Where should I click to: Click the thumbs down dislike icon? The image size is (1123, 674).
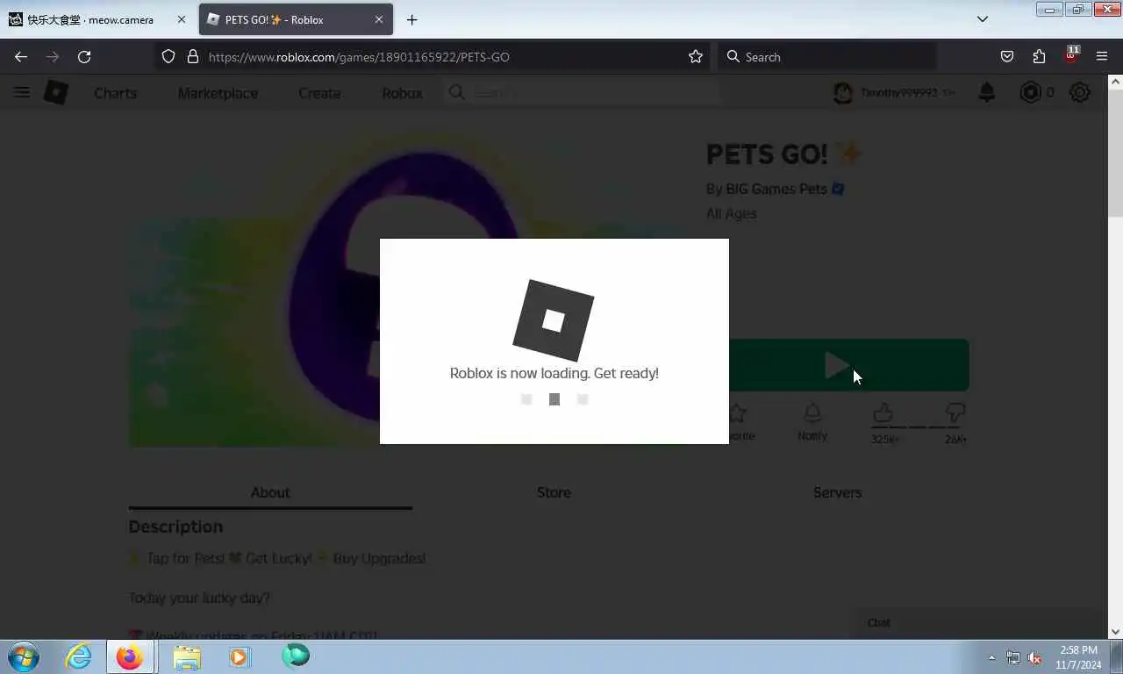tap(955, 412)
